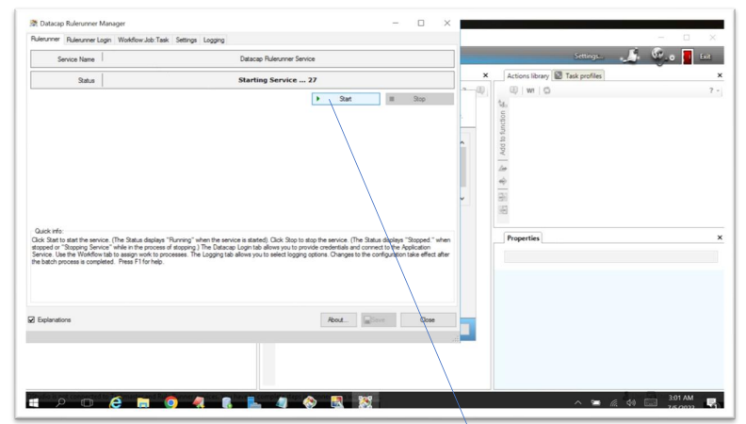This screenshot has width=746, height=424.
Task: Click the database cylinder taskbar icon
Action: (226, 402)
